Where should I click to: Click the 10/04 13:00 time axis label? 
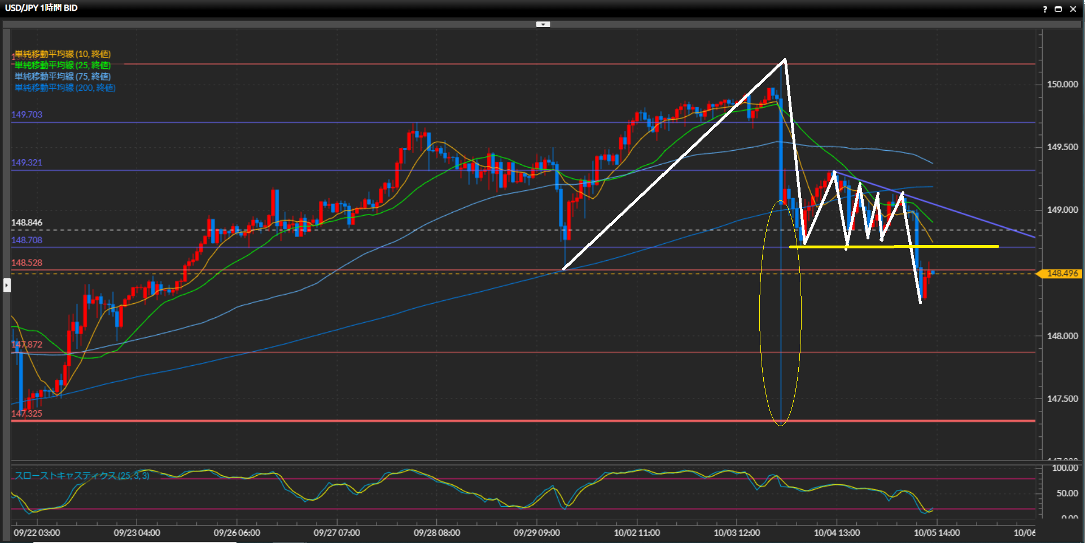(x=837, y=533)
